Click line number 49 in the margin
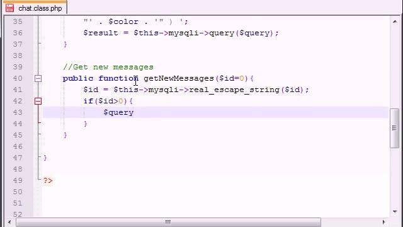 (18, 180)
